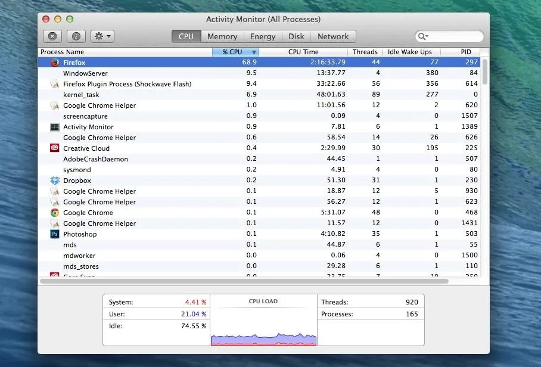Focus the process search field
The height and width of the screenshot is (367, 541).
coord(449,36)
